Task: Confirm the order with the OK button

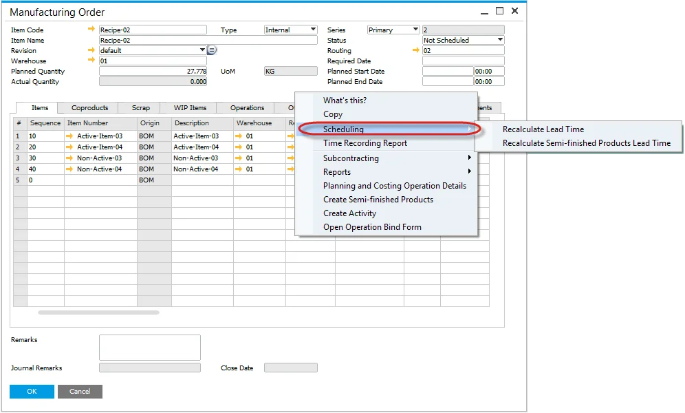Action: [31, 391]
